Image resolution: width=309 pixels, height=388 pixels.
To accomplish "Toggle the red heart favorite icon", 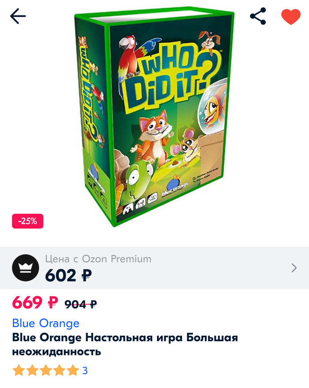I will tap(291, 17).
